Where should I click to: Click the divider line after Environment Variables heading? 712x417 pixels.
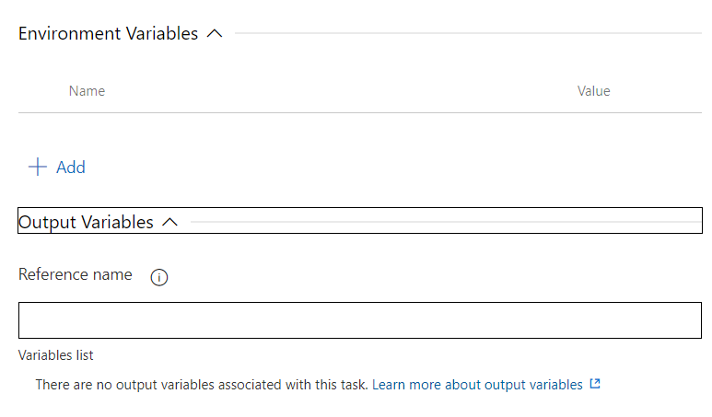click(461, 34)
